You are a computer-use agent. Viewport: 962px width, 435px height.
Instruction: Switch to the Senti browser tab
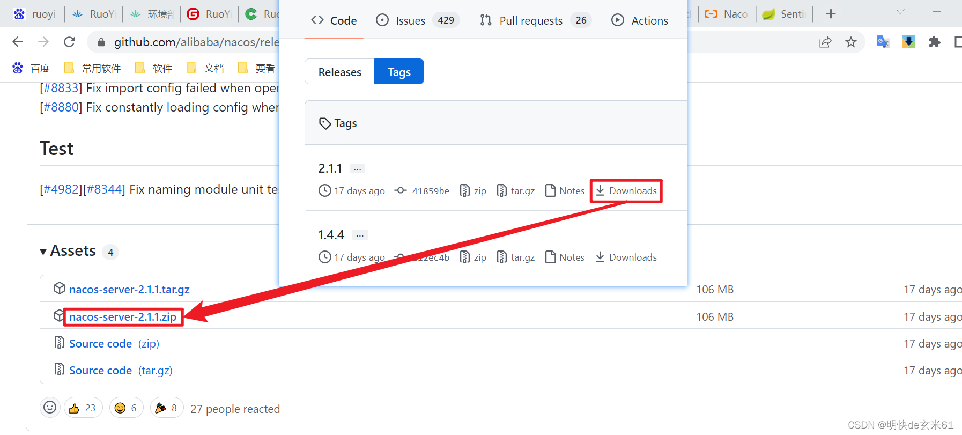coord(784,14)
